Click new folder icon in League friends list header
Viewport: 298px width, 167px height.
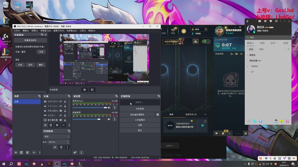pos(237,54)
